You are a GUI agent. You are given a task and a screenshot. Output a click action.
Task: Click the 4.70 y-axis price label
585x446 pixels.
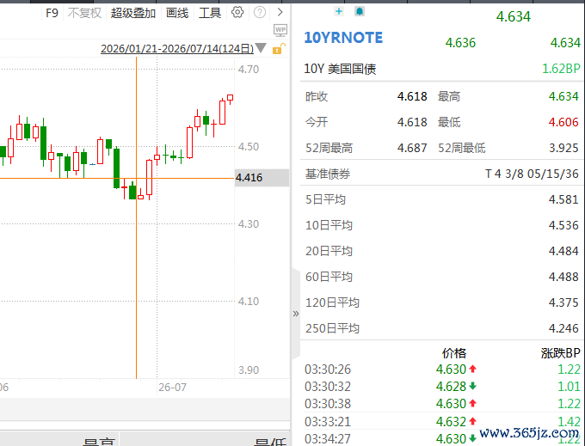pos(249,70)
